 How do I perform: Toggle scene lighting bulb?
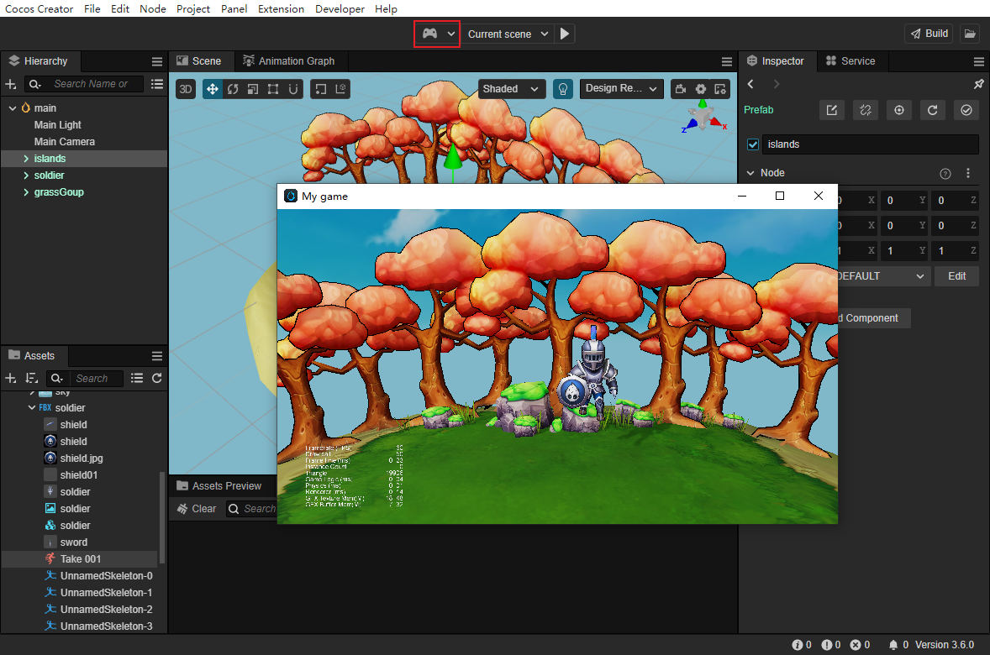563,89
